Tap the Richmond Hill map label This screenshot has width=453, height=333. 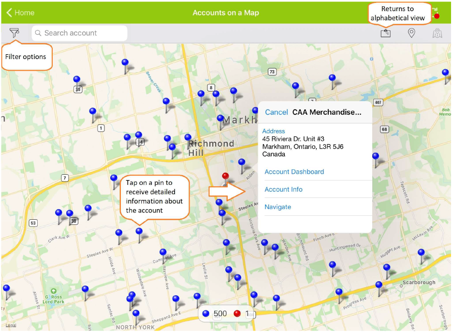point(211,148)
